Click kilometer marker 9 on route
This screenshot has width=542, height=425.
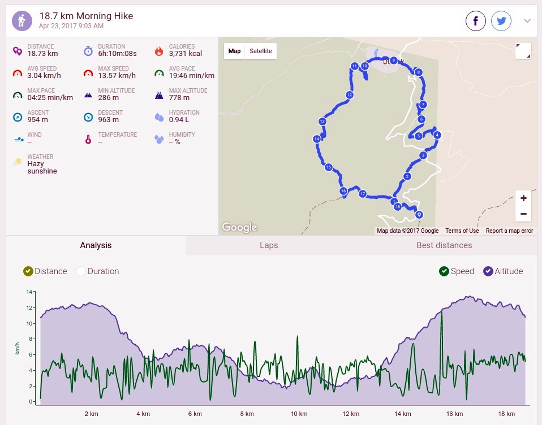pos(393,60)
